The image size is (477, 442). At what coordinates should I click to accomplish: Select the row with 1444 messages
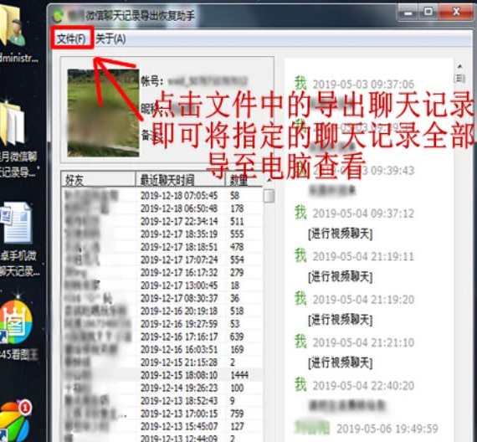(162, 375)
